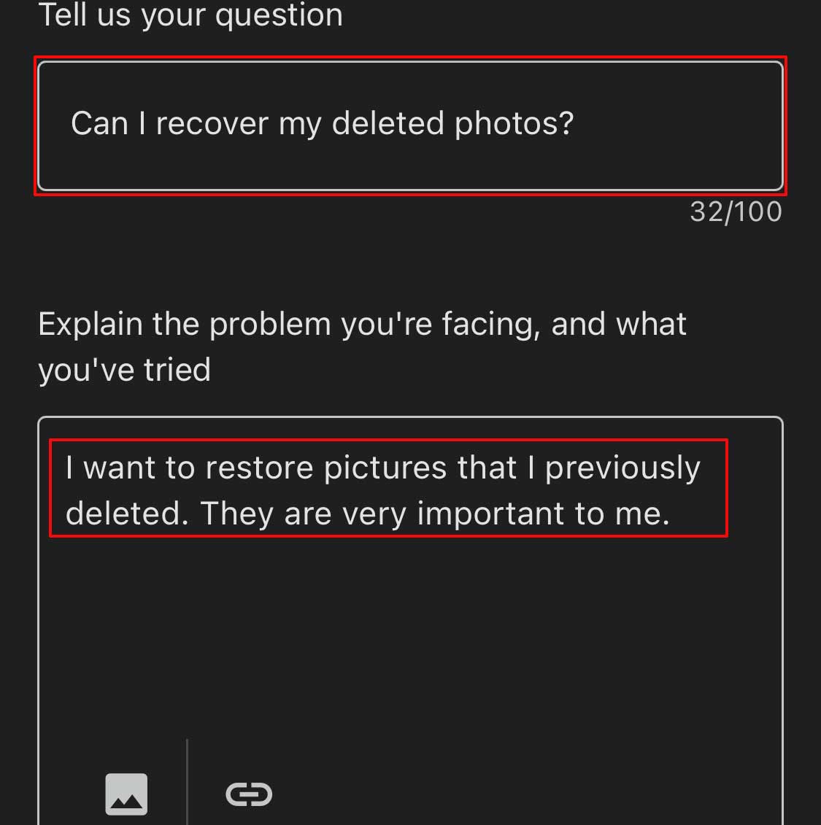Click the word 'previously' in the description
Image resolution: width=821 pixels, height=825 pixels.
(623, 469)
